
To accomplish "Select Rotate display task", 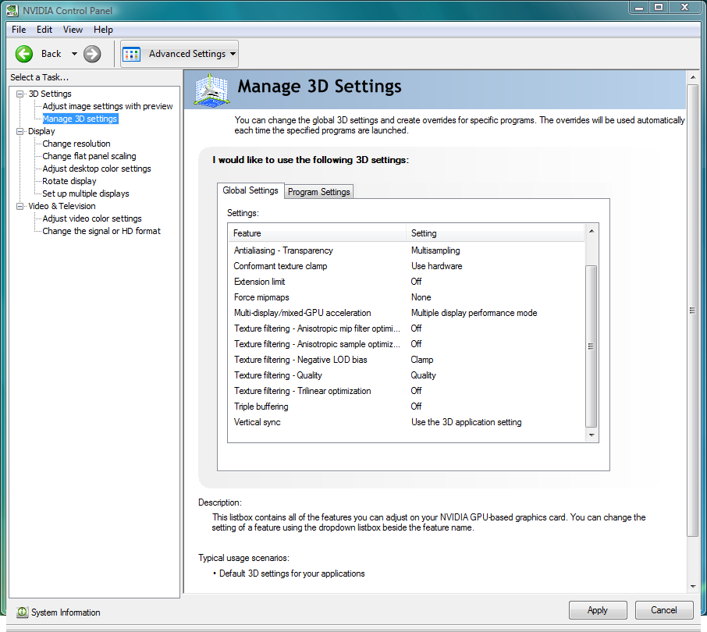I will click(69, 181).
